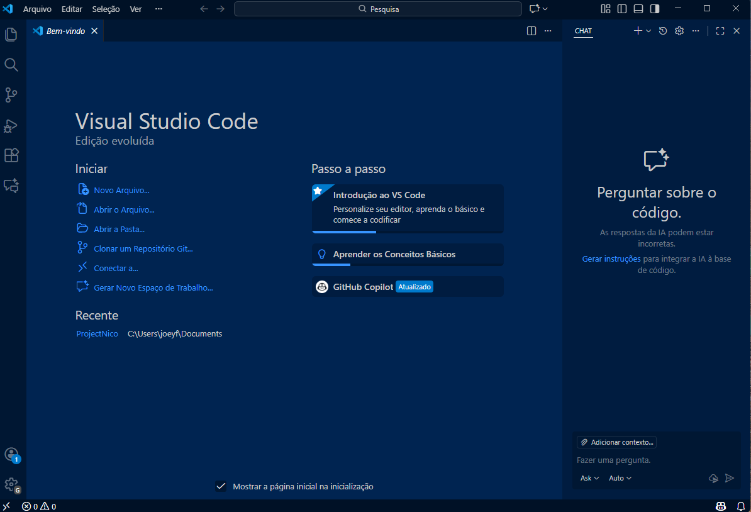
Task: Open the Extensions view
Action: (11, 155)
